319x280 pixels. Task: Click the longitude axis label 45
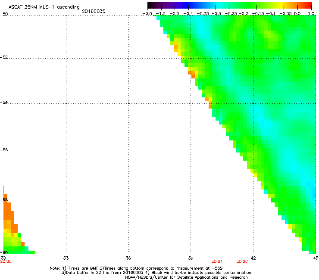coord(316,258)
